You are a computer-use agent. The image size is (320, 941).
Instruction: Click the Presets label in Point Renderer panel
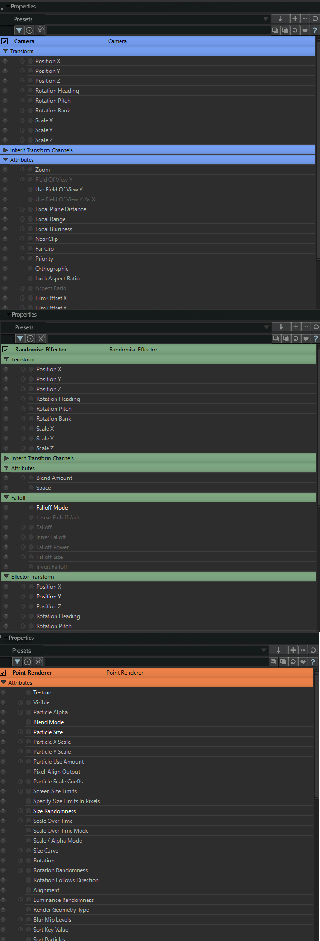coord(22,651)
